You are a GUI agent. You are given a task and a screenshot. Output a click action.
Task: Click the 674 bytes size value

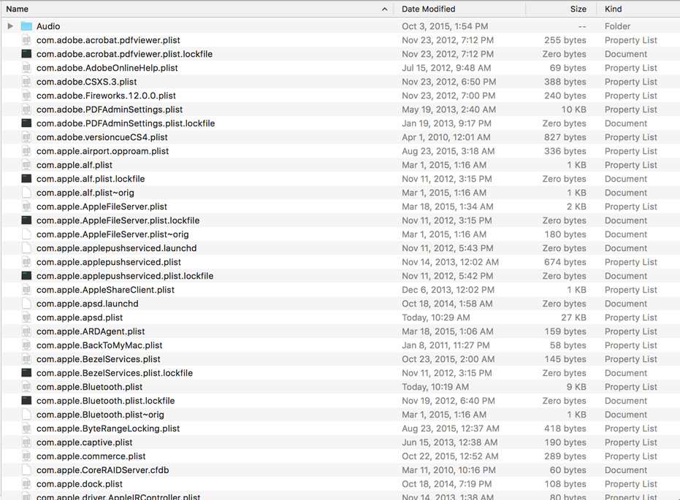click(x=565, y=262)
